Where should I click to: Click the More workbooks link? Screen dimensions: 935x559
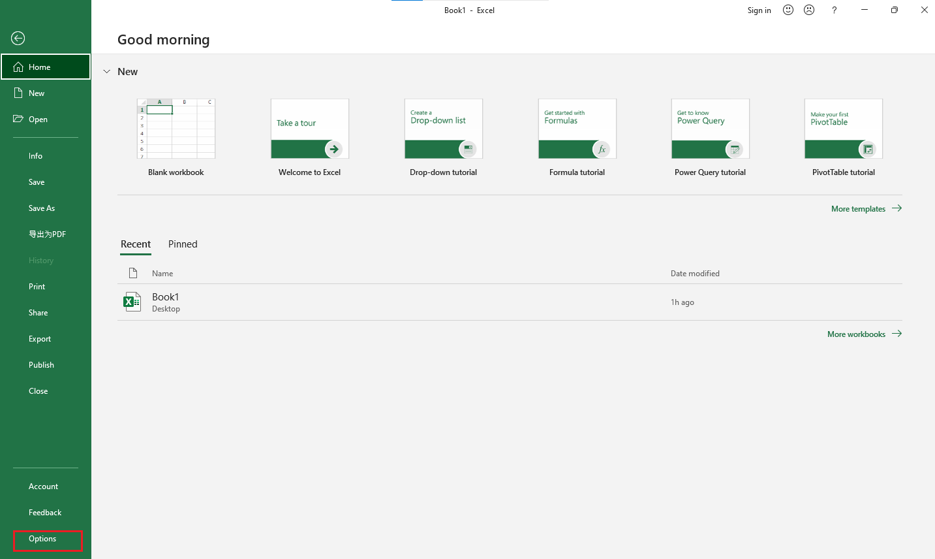865,334
